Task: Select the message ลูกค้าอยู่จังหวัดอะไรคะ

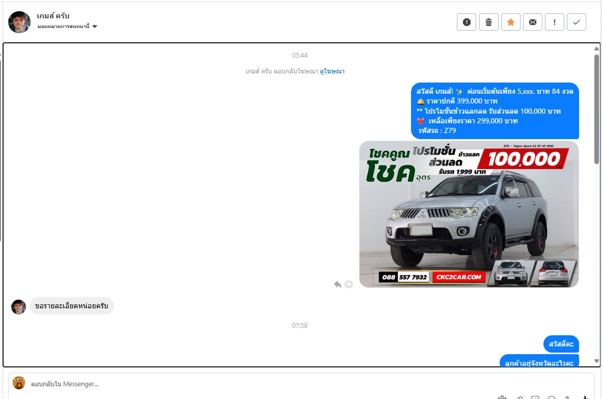Action: pos(539,361)
